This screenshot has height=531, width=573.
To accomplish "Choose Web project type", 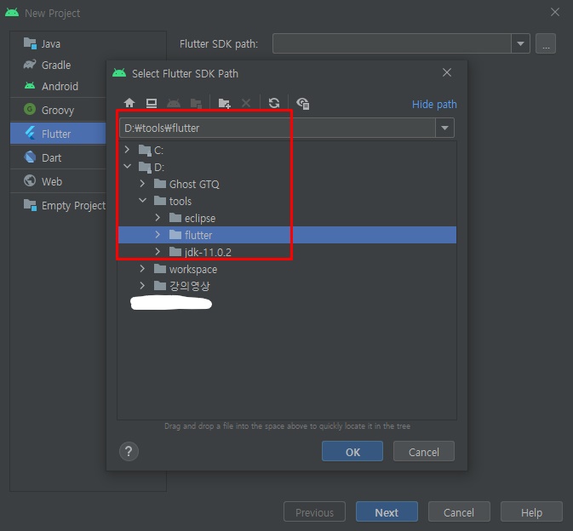I will pos(59,181).
